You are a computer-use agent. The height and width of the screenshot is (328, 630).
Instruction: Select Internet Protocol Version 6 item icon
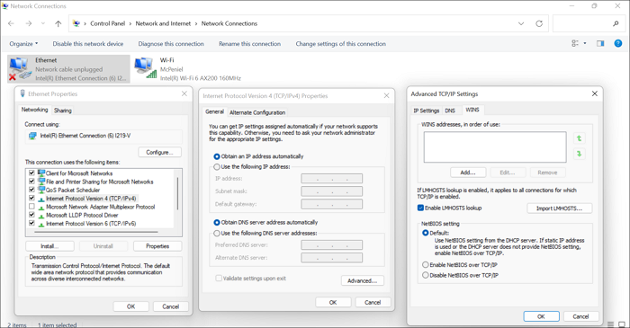[41, 224]
